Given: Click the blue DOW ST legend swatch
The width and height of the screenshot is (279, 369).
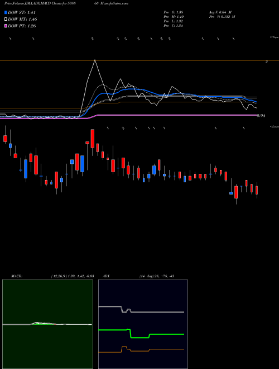Looking at the screenshot, I should [x=6, y=12].
